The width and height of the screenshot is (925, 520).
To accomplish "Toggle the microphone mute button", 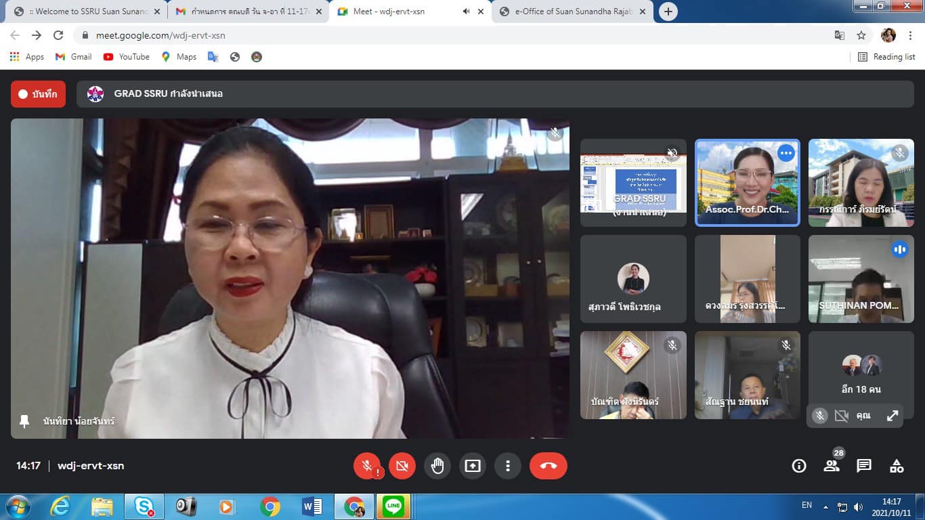I will [x=367, y=466].
